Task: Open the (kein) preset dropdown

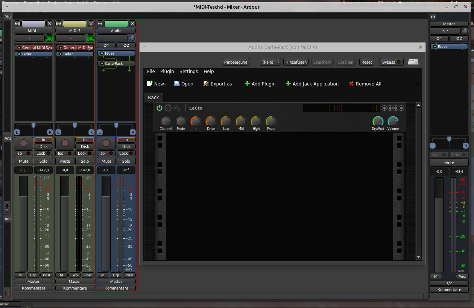Action: pos(270,62)
